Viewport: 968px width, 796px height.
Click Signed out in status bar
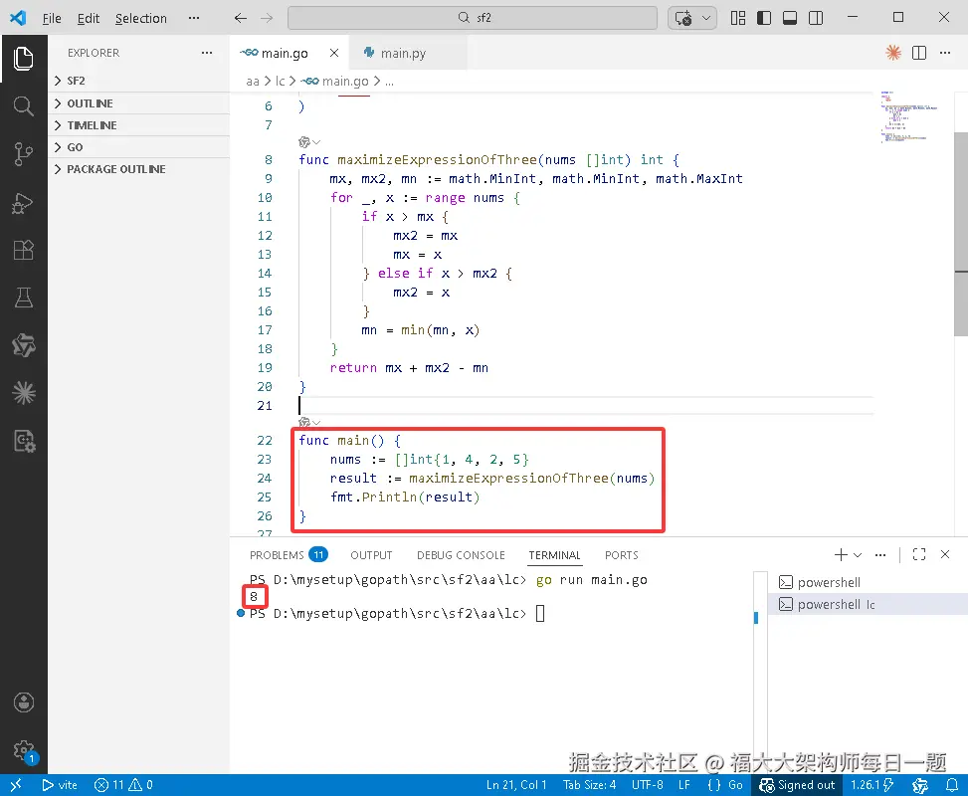[x=797, y=785]
